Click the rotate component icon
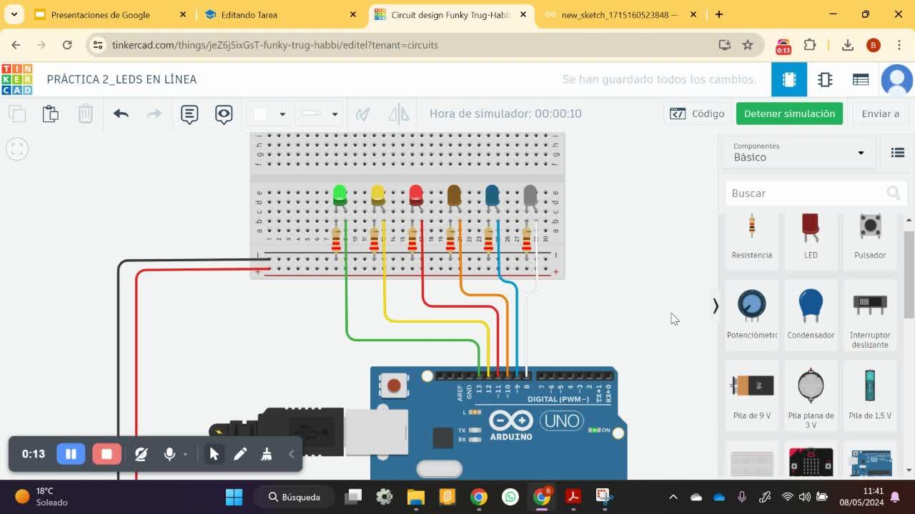Viewport: 915px width, 514px height. pyautogui.click(x=363, y=114)
